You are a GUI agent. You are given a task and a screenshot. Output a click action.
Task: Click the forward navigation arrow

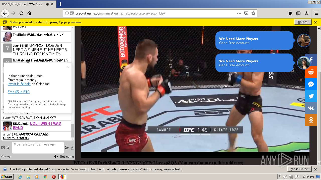[x=13, y=13]
